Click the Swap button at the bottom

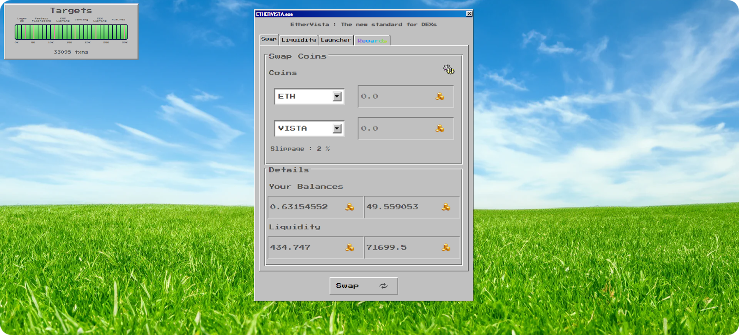point(363,286)
